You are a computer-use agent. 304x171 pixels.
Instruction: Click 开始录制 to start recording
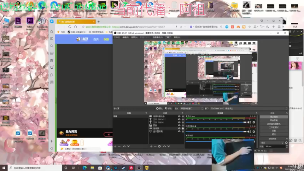click(274, 120)
